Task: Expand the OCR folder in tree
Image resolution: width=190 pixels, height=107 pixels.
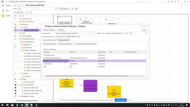Action: point(19,33)
